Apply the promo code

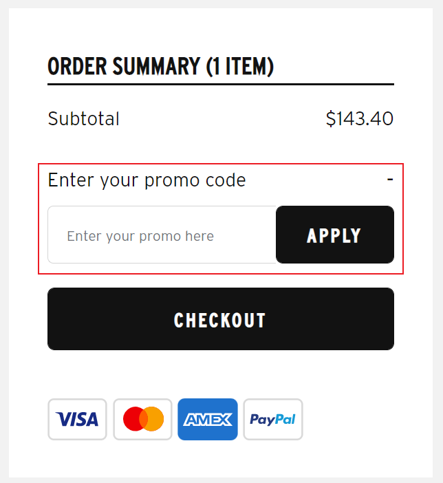(335, 235)
